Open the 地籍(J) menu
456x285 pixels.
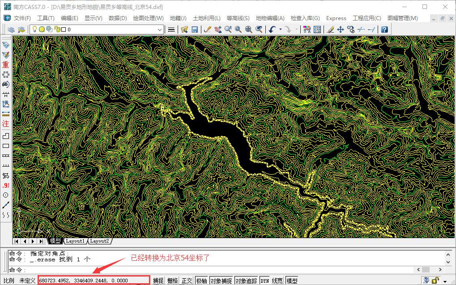click(x=178, y=18)
